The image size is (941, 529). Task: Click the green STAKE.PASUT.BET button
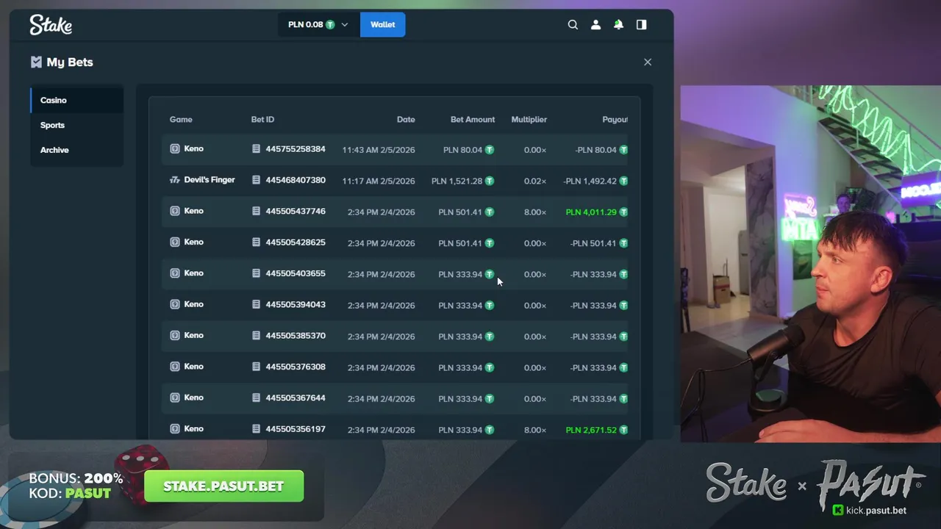pyautogui.click(x=223, y=486)
